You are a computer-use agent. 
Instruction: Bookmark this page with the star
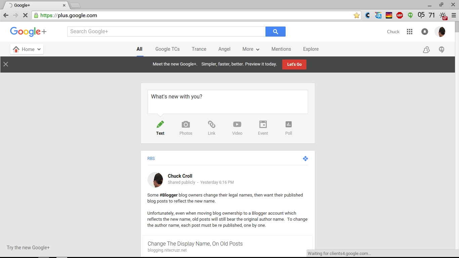pos(357,15)
